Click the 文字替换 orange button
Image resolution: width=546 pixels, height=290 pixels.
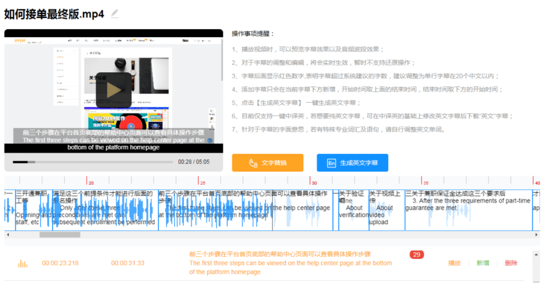(x=267, y=163)
